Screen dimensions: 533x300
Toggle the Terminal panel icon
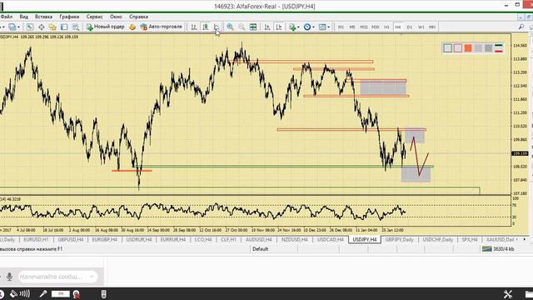tap(64, 27)
